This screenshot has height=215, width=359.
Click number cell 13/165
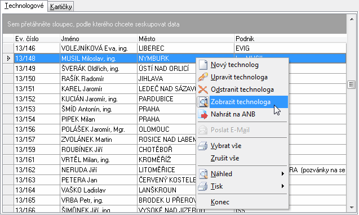coord(37,200)
